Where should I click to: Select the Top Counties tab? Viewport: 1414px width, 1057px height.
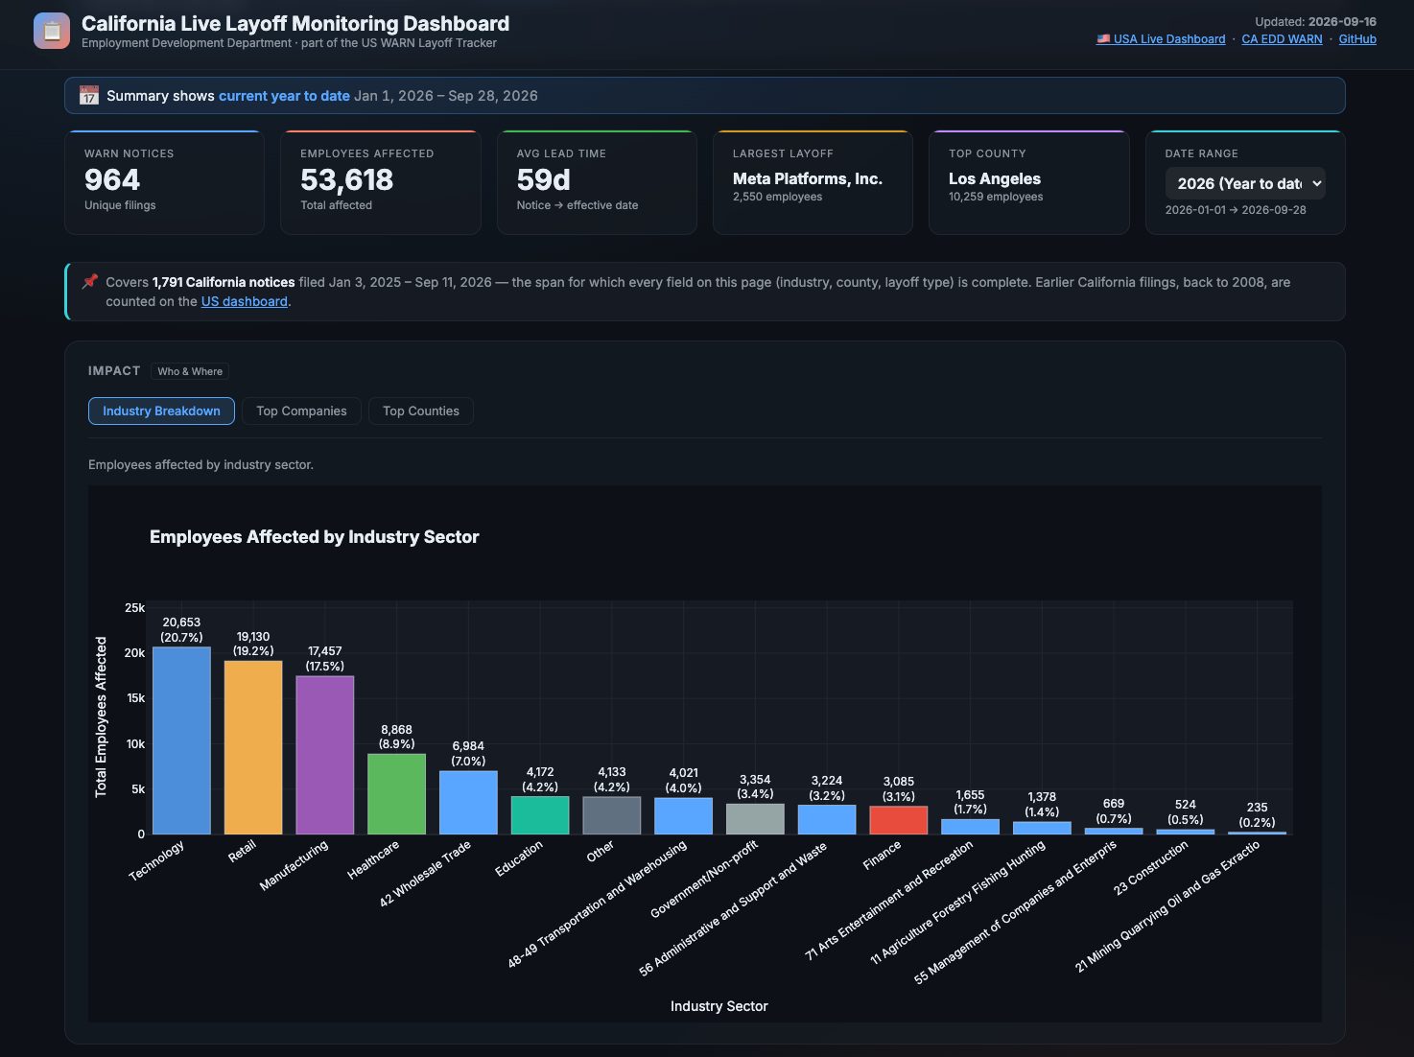(421, 411)
